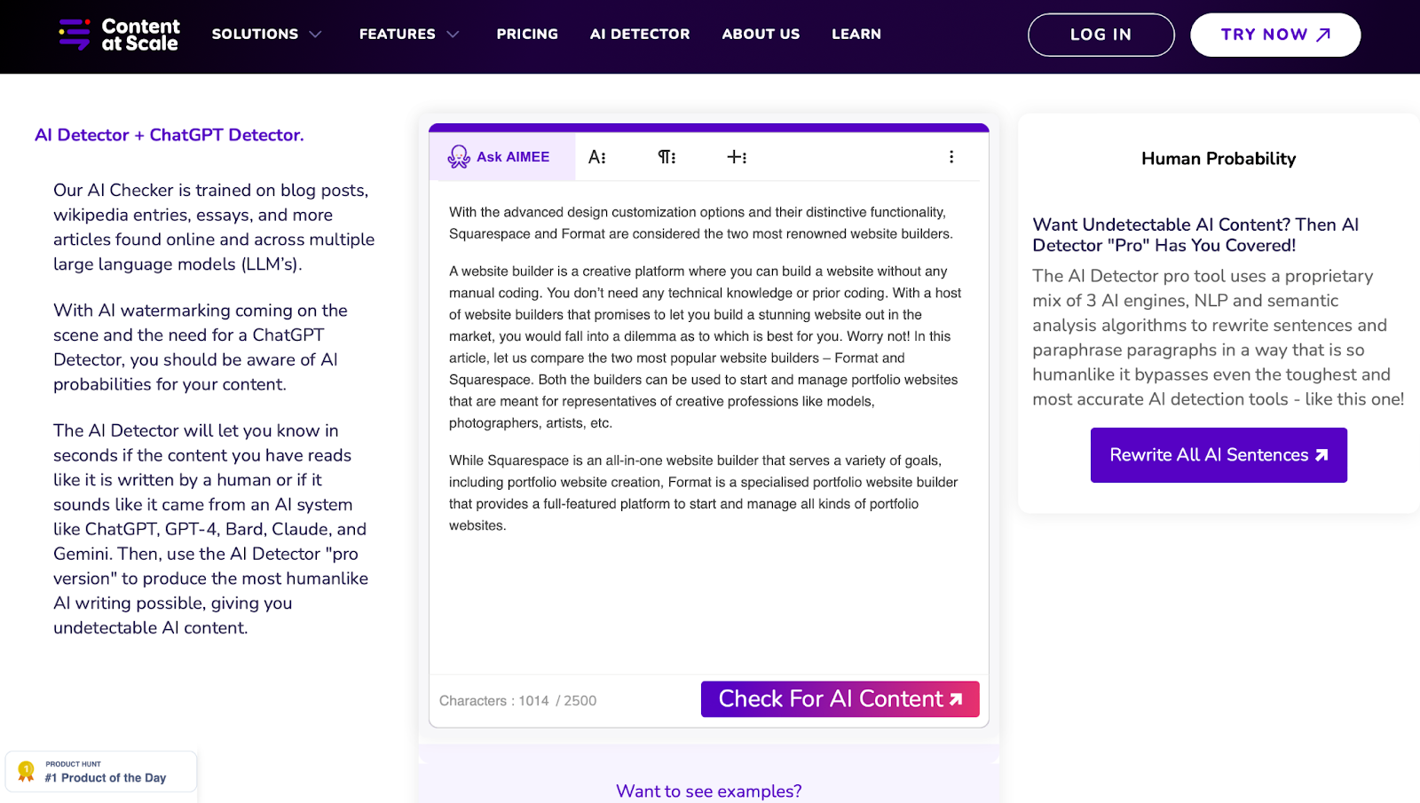Click the 'Want Undetectable AI Content?' heading

pos(1195,235)
